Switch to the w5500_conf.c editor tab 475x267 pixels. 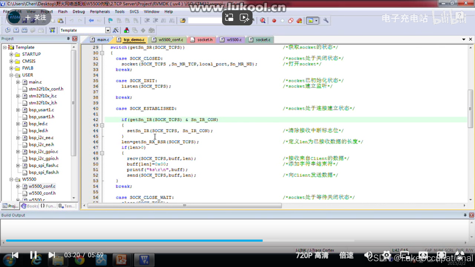click(x=168, y=40)
